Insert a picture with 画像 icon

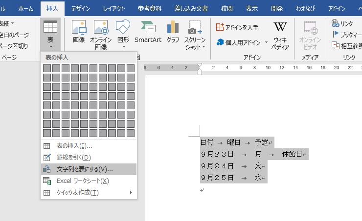79,32
